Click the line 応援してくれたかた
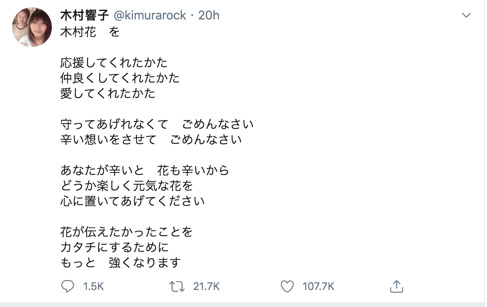The height and width of the screenshot is (307, 487). coord(114,63)
